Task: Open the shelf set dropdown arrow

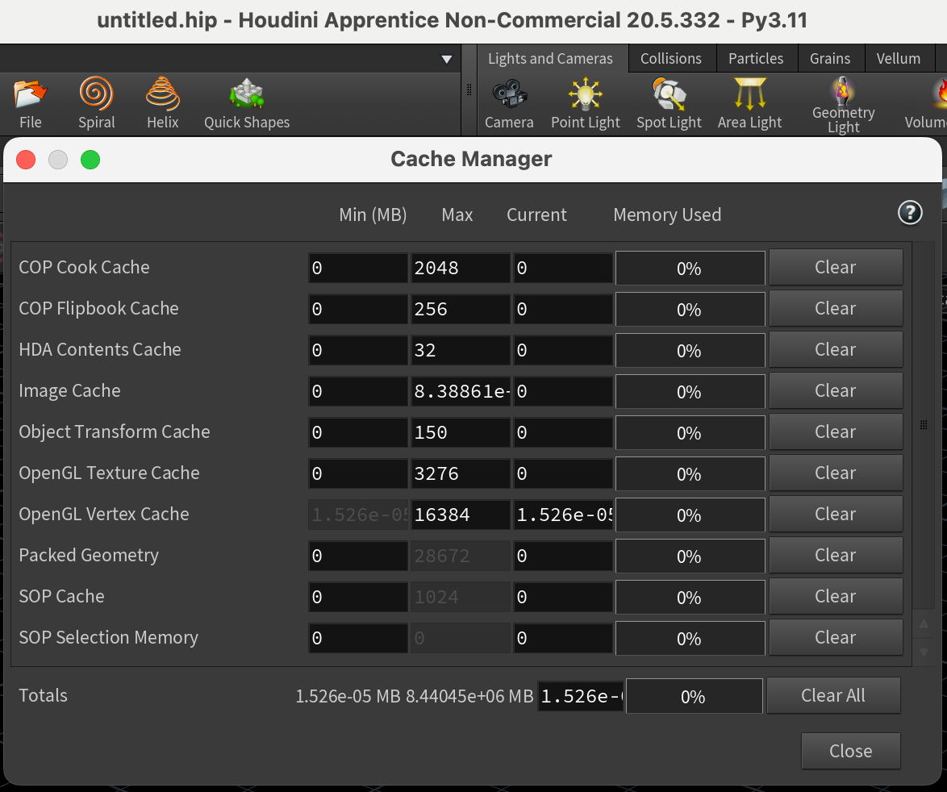Action: [447, 59]
